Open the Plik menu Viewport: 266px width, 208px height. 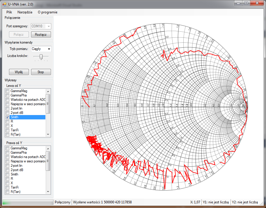(x=9, y=12)
